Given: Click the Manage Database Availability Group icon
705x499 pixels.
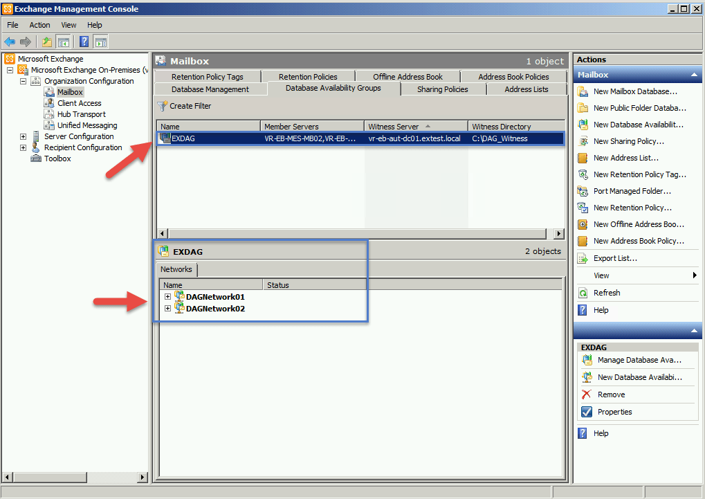Looking at the screenshot, I should [587, 360].
